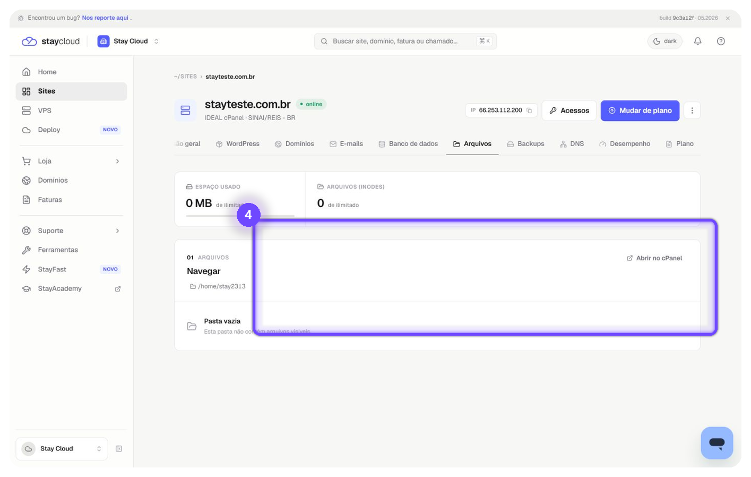Open the help question mark icon
Image resolution: width=751 pixels, height=477 pixels.
[x=721, y=41]
